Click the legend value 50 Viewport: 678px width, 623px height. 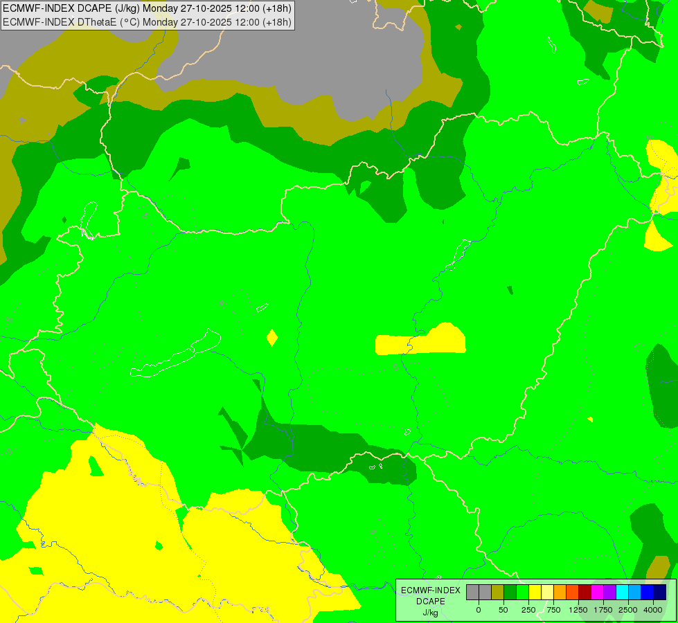503,610
